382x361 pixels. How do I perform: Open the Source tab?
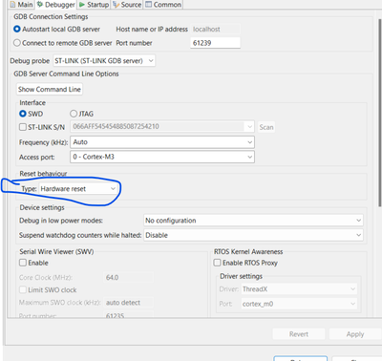[x=127, y=5]
